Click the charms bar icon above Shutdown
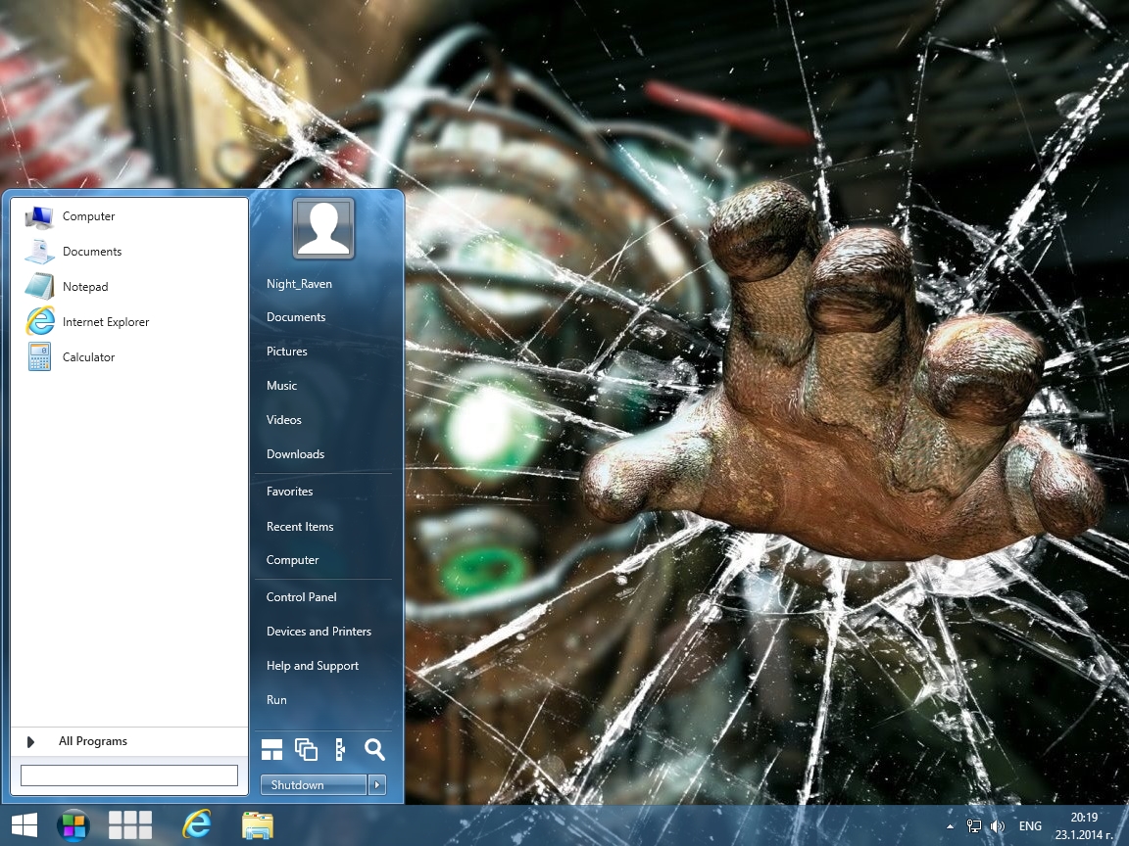 coord(340,750)
